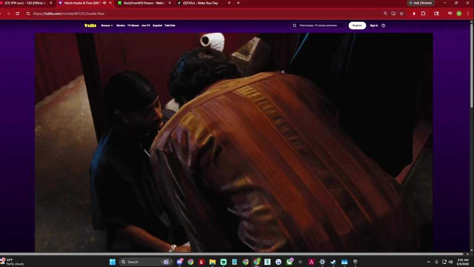Show hidden system tray icons chevron

click(428, 262)
